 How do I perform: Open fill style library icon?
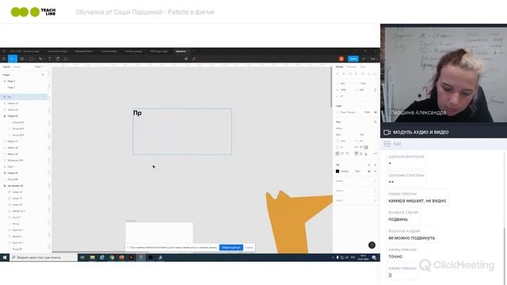pyautogui.click(x=369, y=165)
